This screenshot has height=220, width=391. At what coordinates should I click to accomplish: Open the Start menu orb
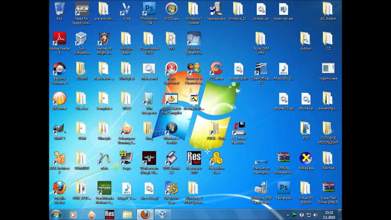(x=56, y=215)
